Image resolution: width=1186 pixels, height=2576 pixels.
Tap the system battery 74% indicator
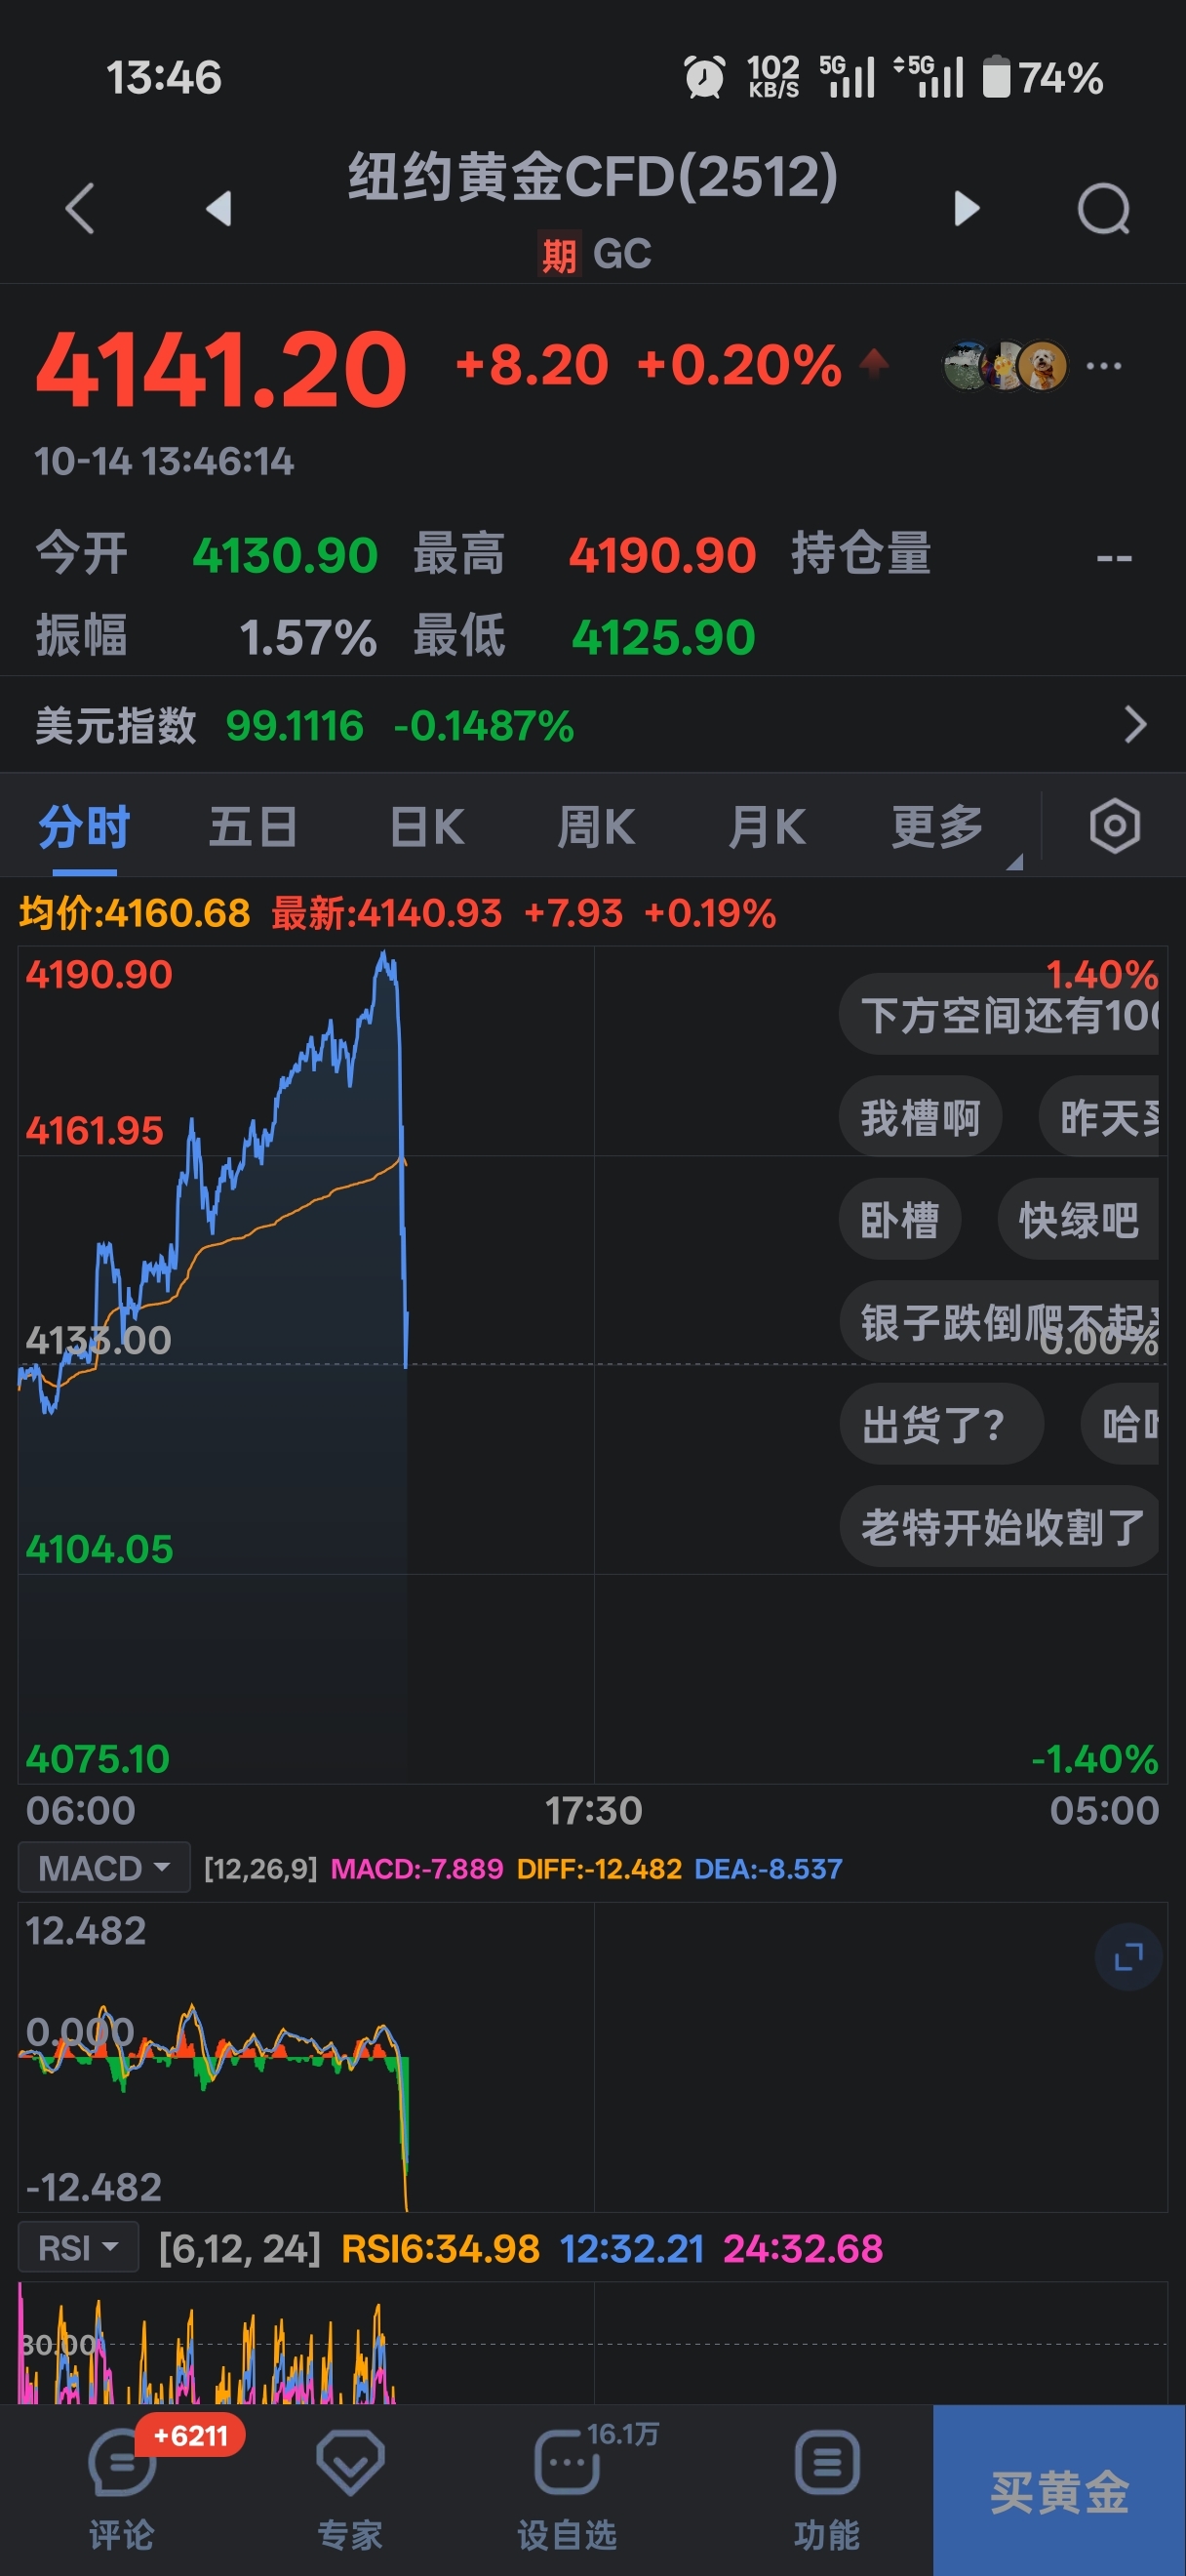tap(1042, 77)
